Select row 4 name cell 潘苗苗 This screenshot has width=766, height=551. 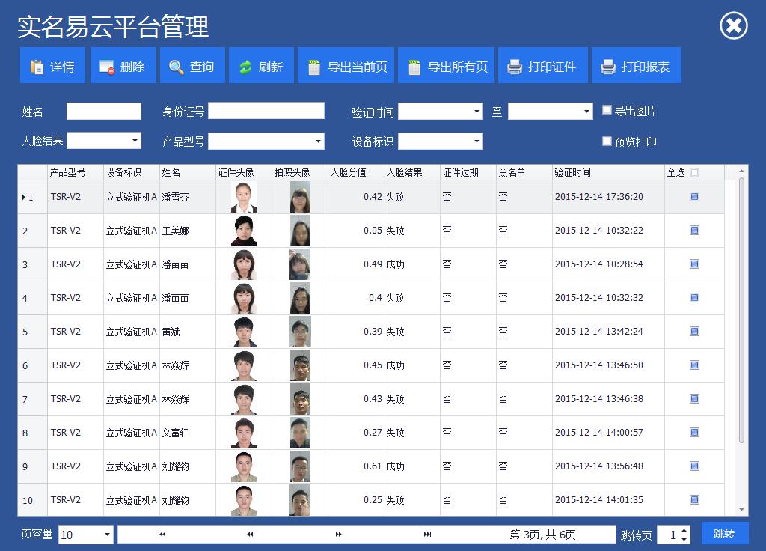tap(188, 298)
